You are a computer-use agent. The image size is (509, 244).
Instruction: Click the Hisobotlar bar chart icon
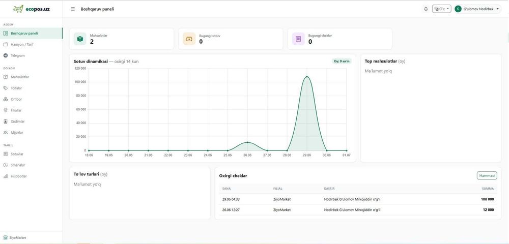pyautogui.click(x=6, y=176)
